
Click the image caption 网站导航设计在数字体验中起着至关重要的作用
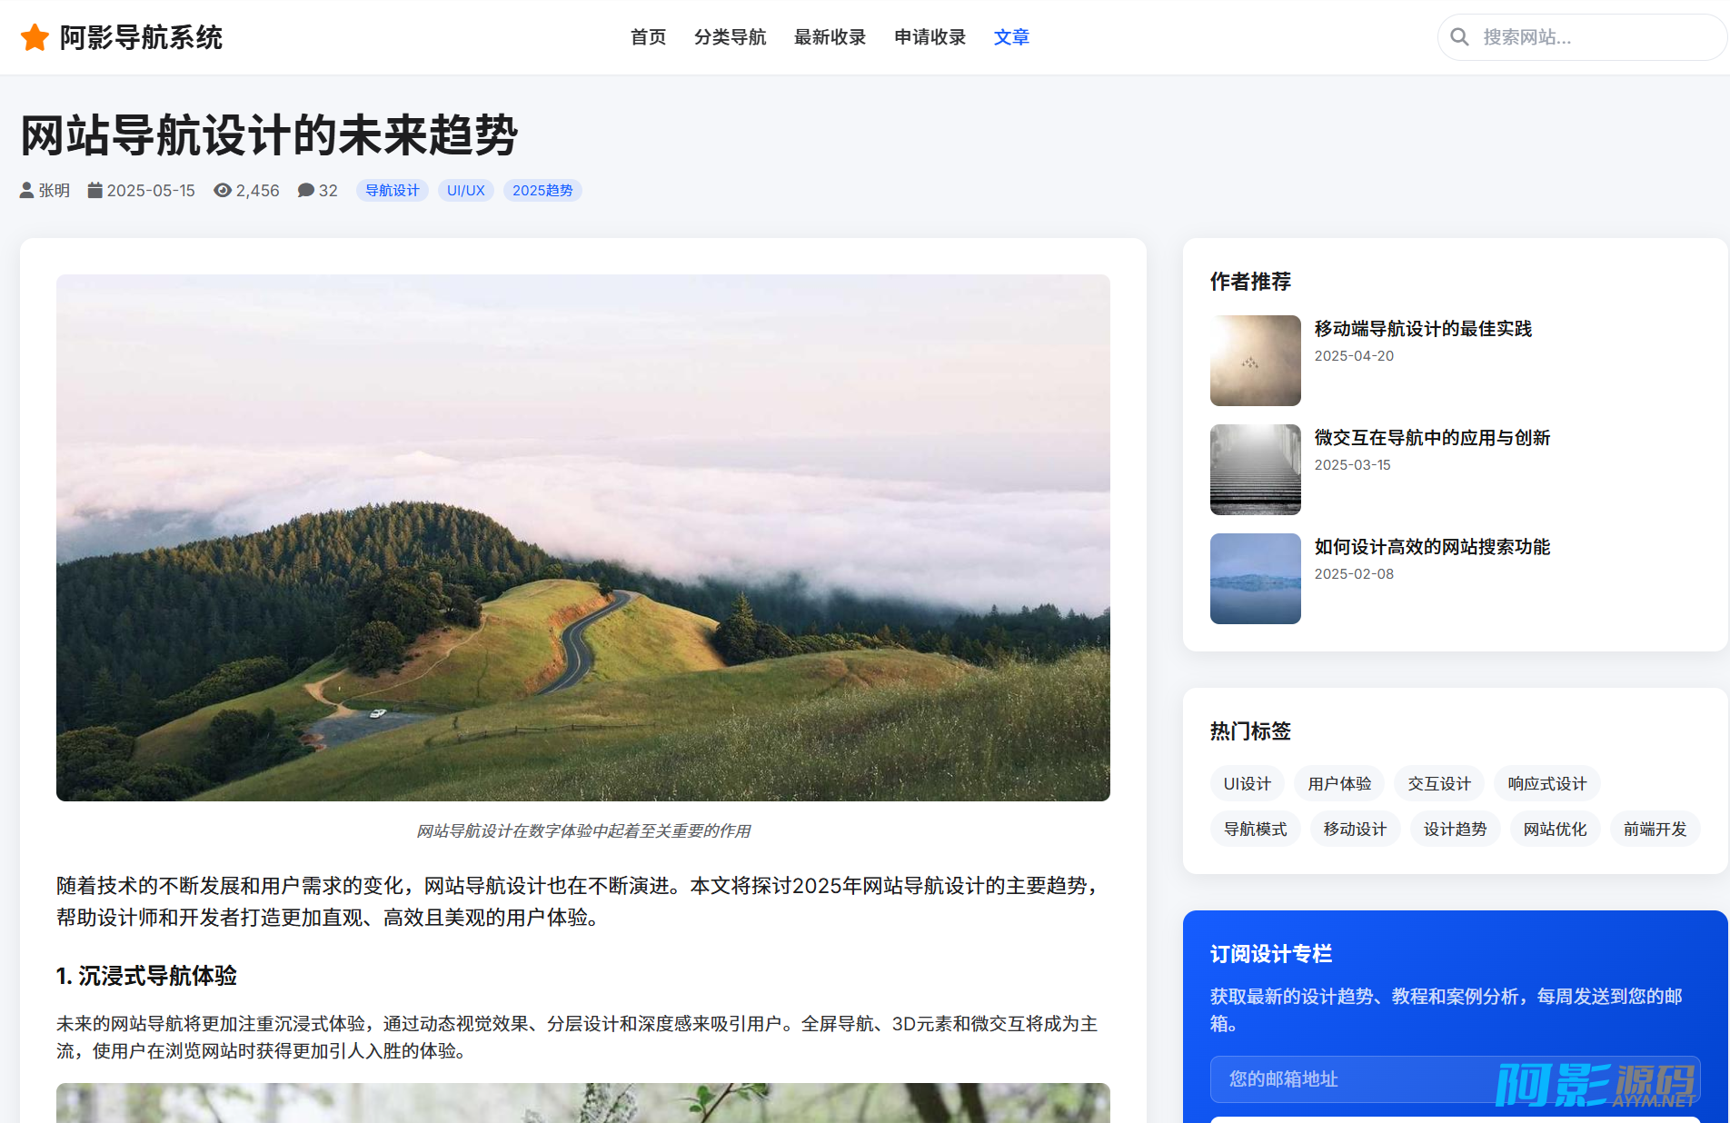tap(583, 830)
